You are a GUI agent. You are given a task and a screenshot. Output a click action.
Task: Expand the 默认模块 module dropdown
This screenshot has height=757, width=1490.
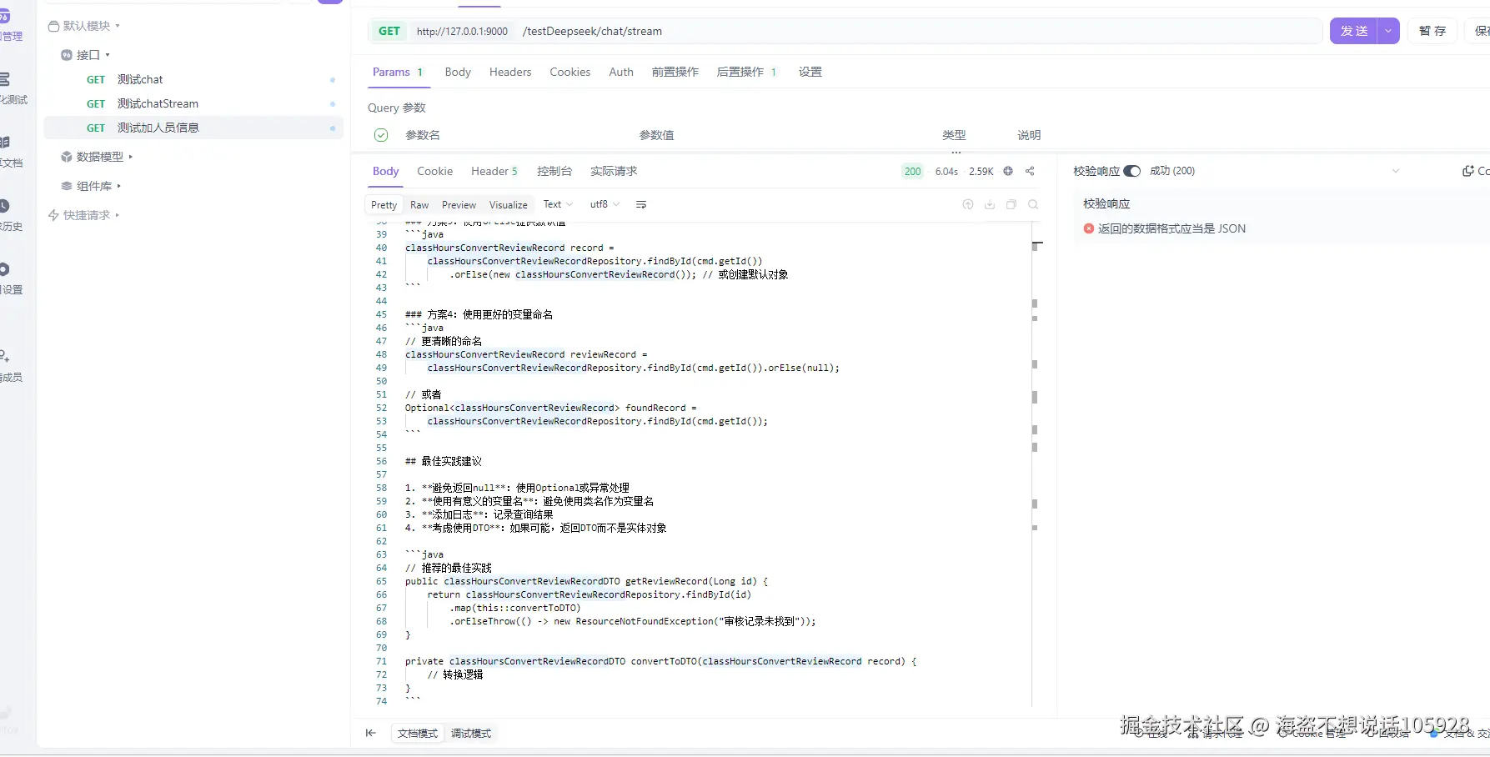pos(118,26)
